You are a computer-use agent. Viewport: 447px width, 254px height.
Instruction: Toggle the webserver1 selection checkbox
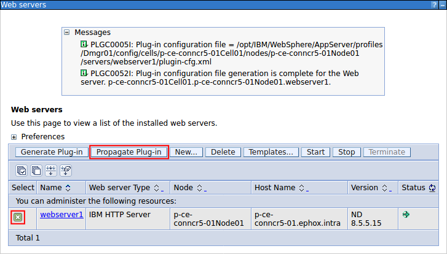pyautogui.click(x=18, y=217)
